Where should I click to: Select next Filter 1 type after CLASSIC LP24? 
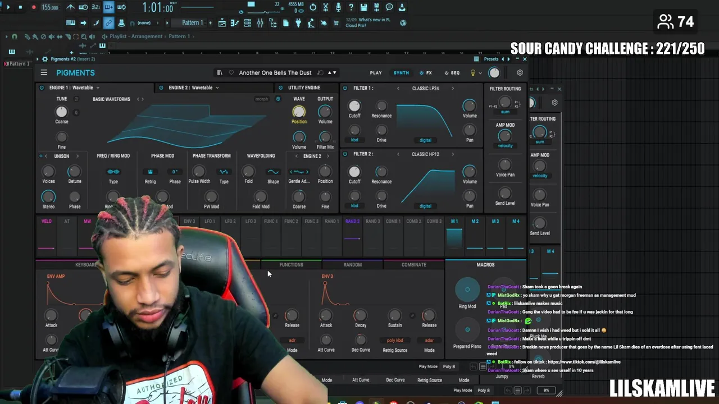point(453,88)
